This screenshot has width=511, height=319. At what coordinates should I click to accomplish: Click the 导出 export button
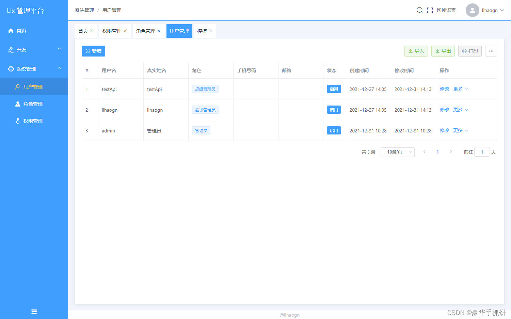pyautogui.click(x=443, y=51)
